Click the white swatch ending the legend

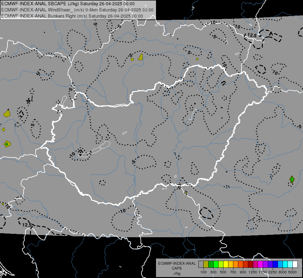(x=295, y=264)
